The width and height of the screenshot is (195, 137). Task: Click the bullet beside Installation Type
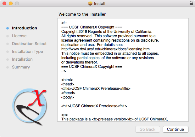pyautogui.click(x=8, y=52)
